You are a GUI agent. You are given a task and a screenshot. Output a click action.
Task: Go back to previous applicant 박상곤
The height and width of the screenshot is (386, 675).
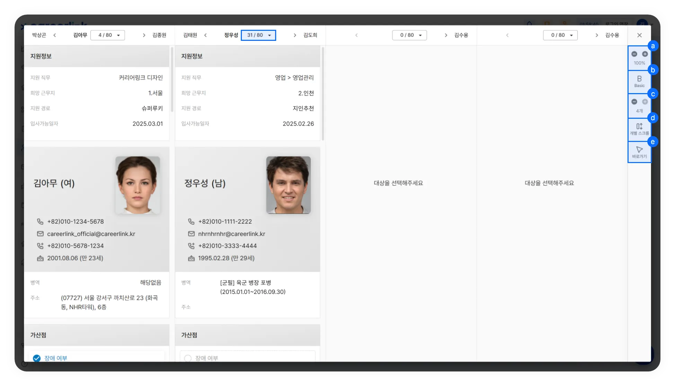click(54, 35)
